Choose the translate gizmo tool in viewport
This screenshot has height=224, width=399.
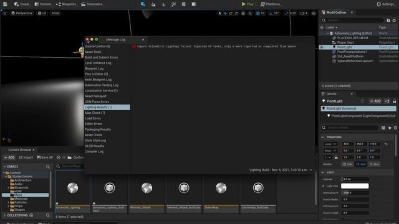click(225, 13)
